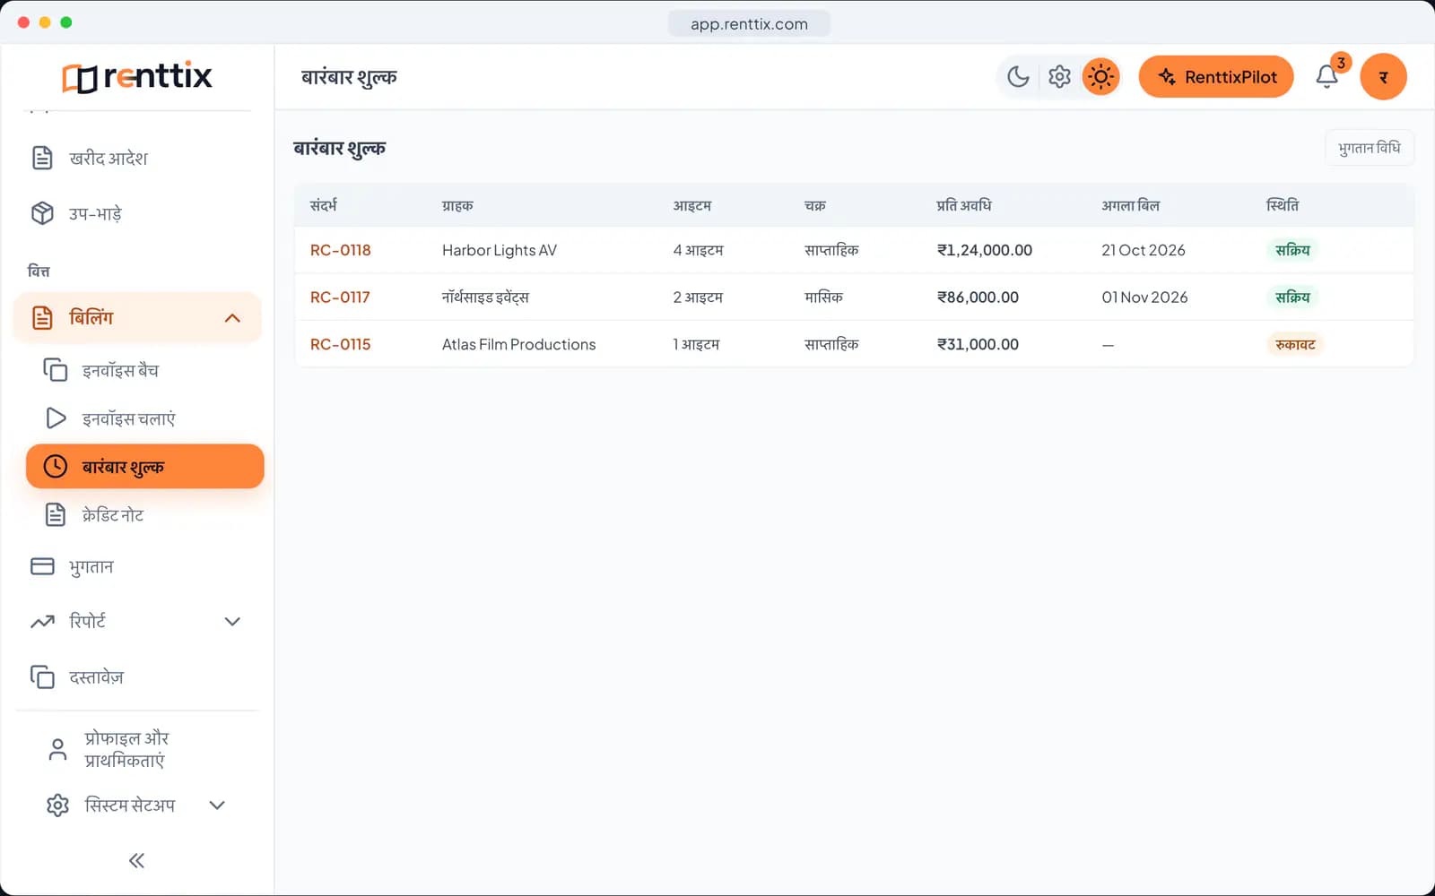Click अगला बिल column header
The height and width of the screenshot is (896, 1435).
point(1130,205)
